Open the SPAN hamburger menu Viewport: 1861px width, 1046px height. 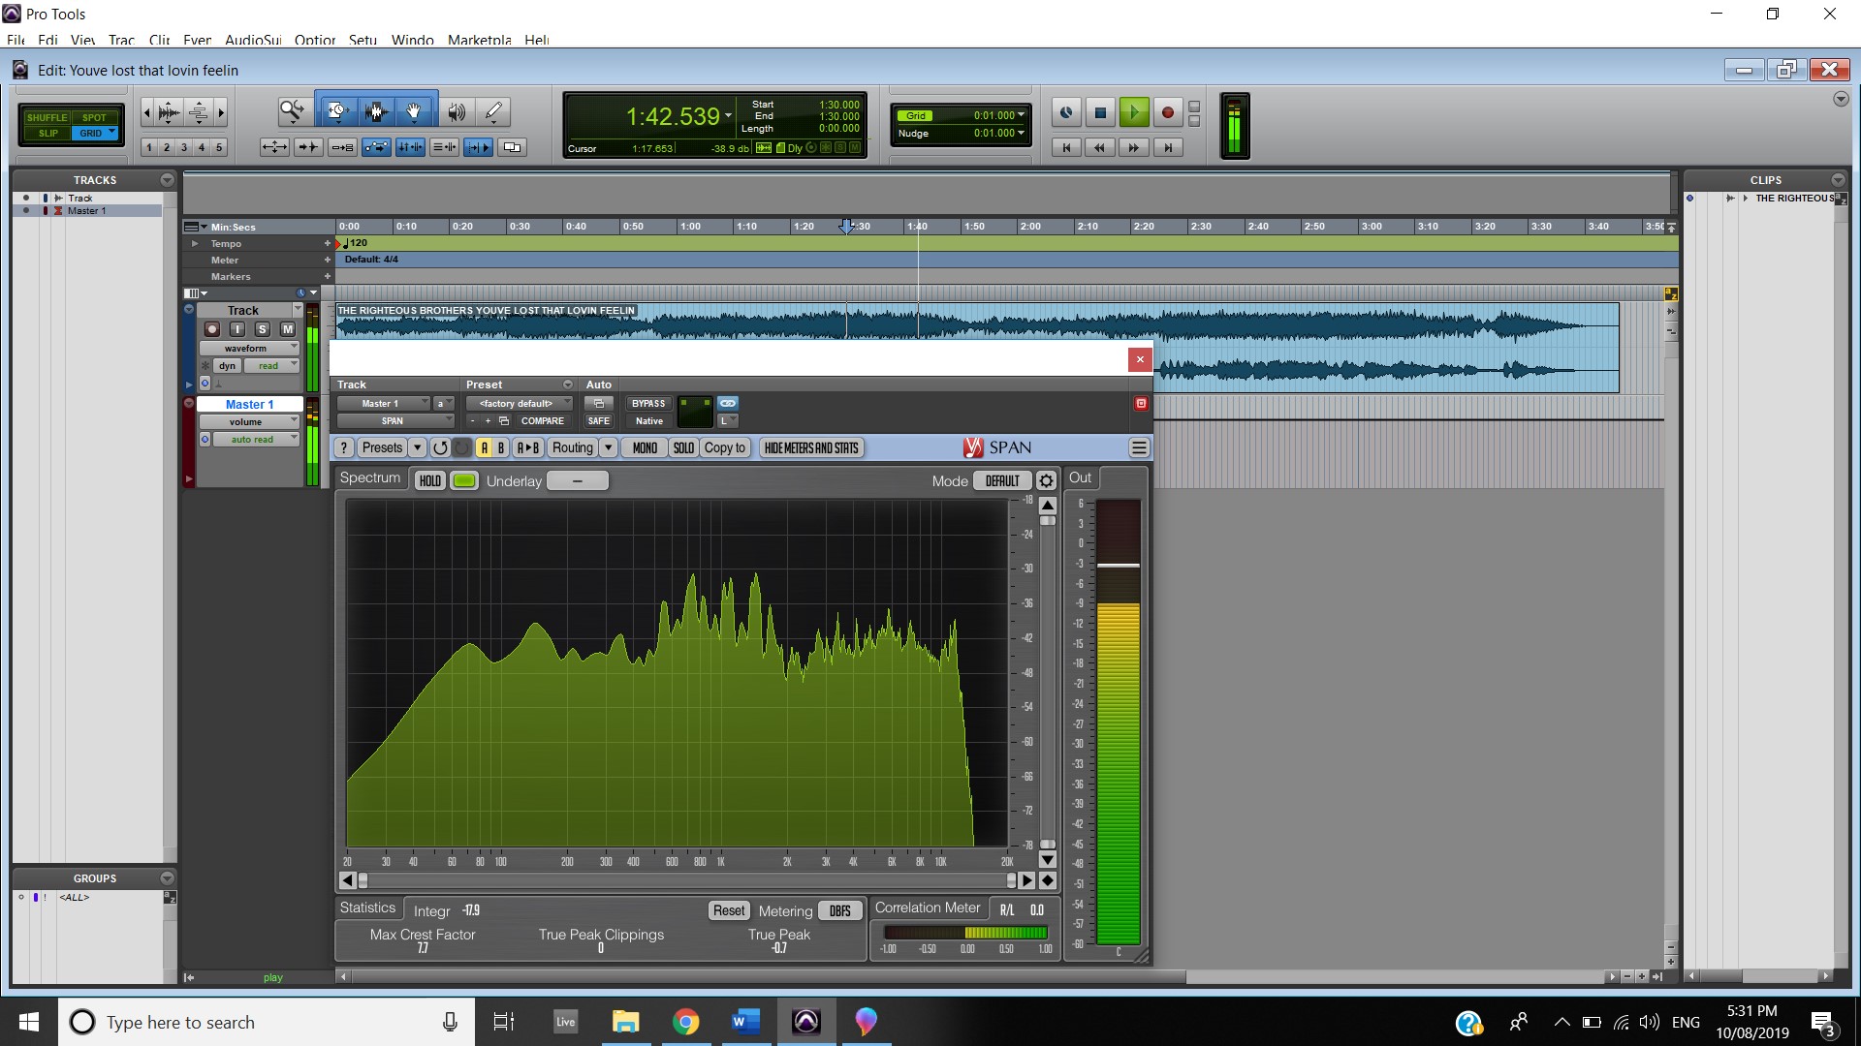(x=1139, y=447)
